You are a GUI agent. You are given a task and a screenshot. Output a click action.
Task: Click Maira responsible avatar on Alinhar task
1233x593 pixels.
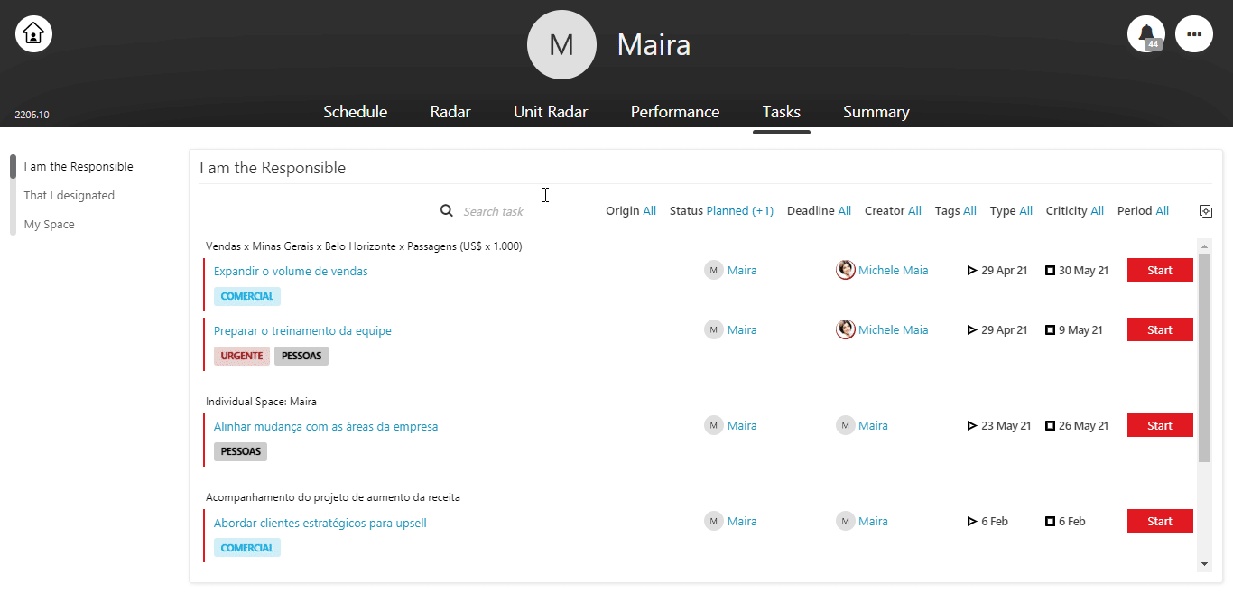coord(714,425)
